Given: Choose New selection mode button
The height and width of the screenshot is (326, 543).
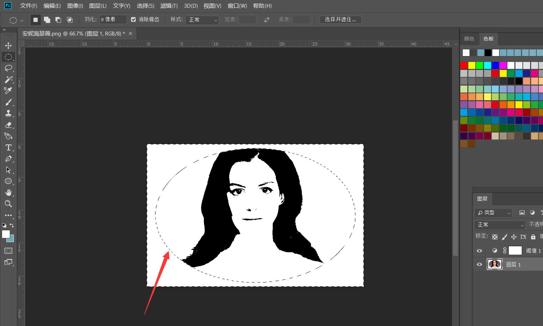Looking at the screenshot, I should (x=35, y=20).
